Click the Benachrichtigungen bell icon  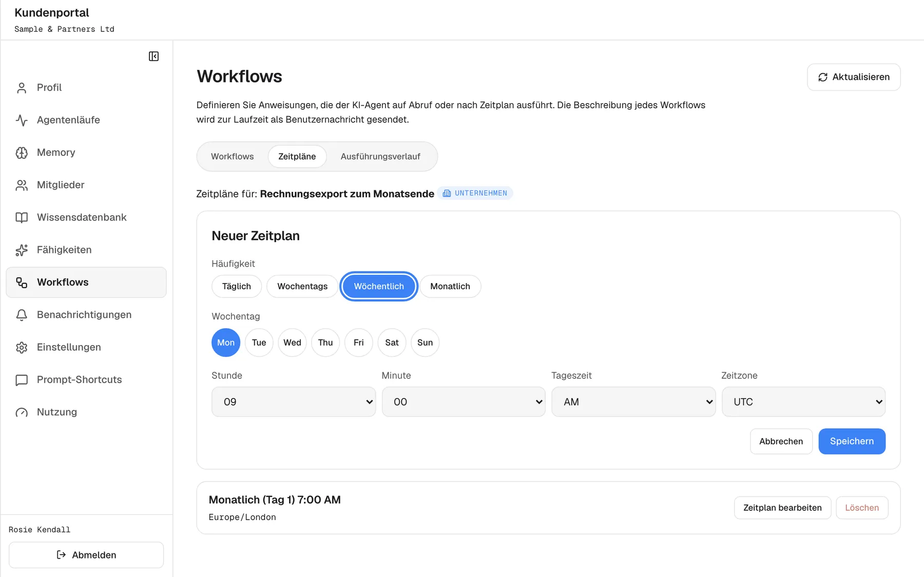point(22,315)
